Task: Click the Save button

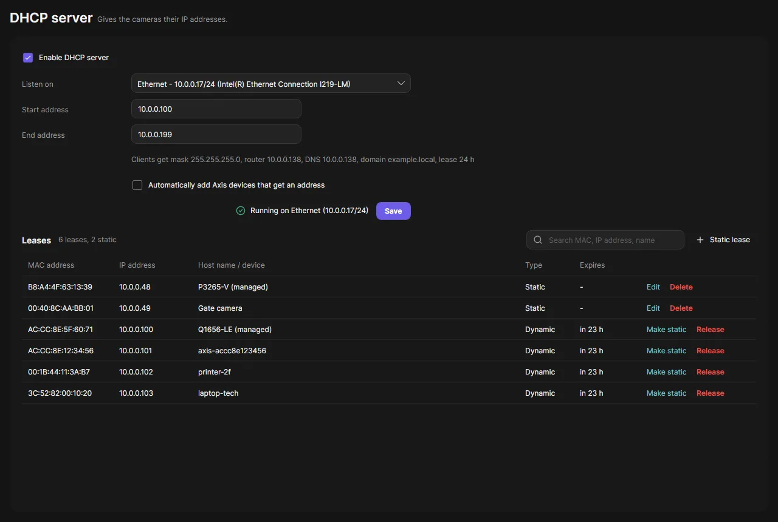Action: 393,211
